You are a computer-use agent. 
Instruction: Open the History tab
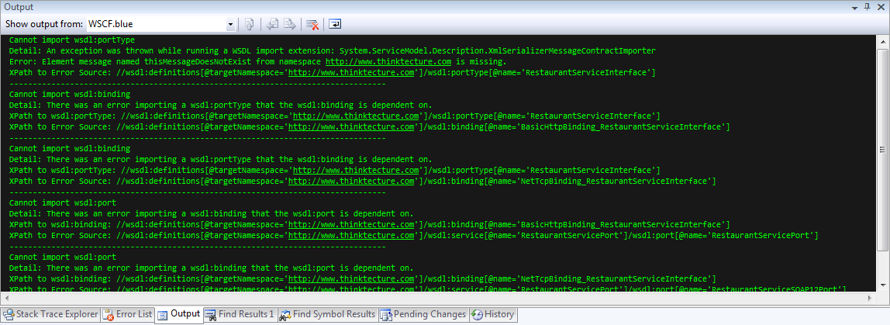click(x=493, y=314)
